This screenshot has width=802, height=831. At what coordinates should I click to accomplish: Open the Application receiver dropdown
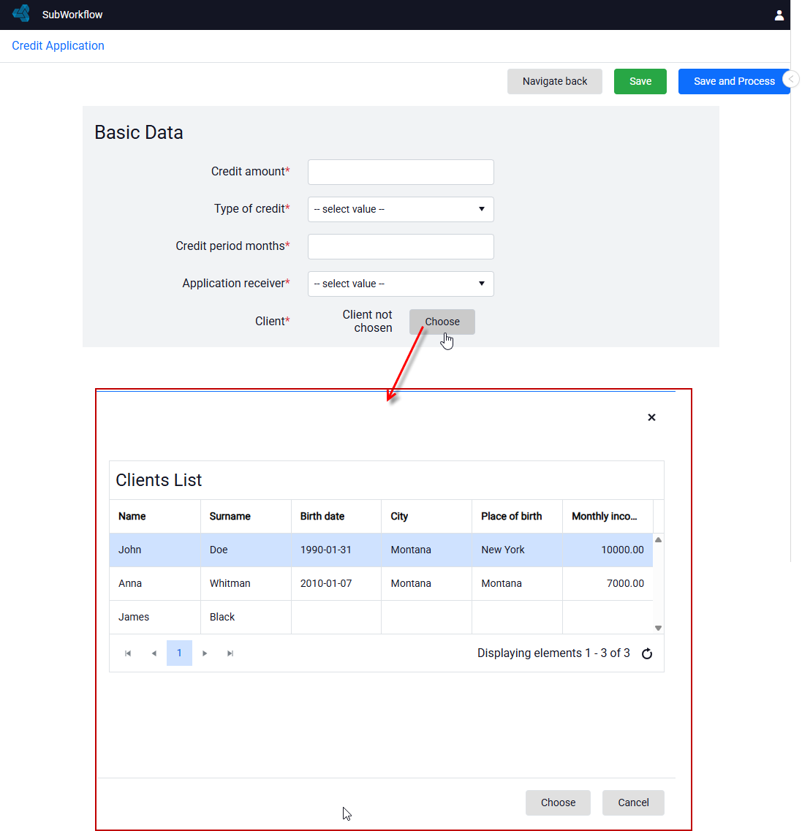click(x=401, y=284)
